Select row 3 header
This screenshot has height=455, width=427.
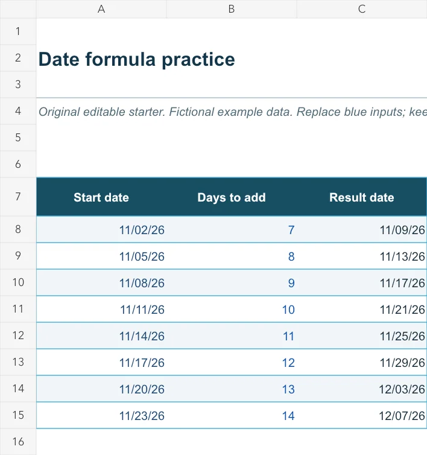[x=18, y=84]
